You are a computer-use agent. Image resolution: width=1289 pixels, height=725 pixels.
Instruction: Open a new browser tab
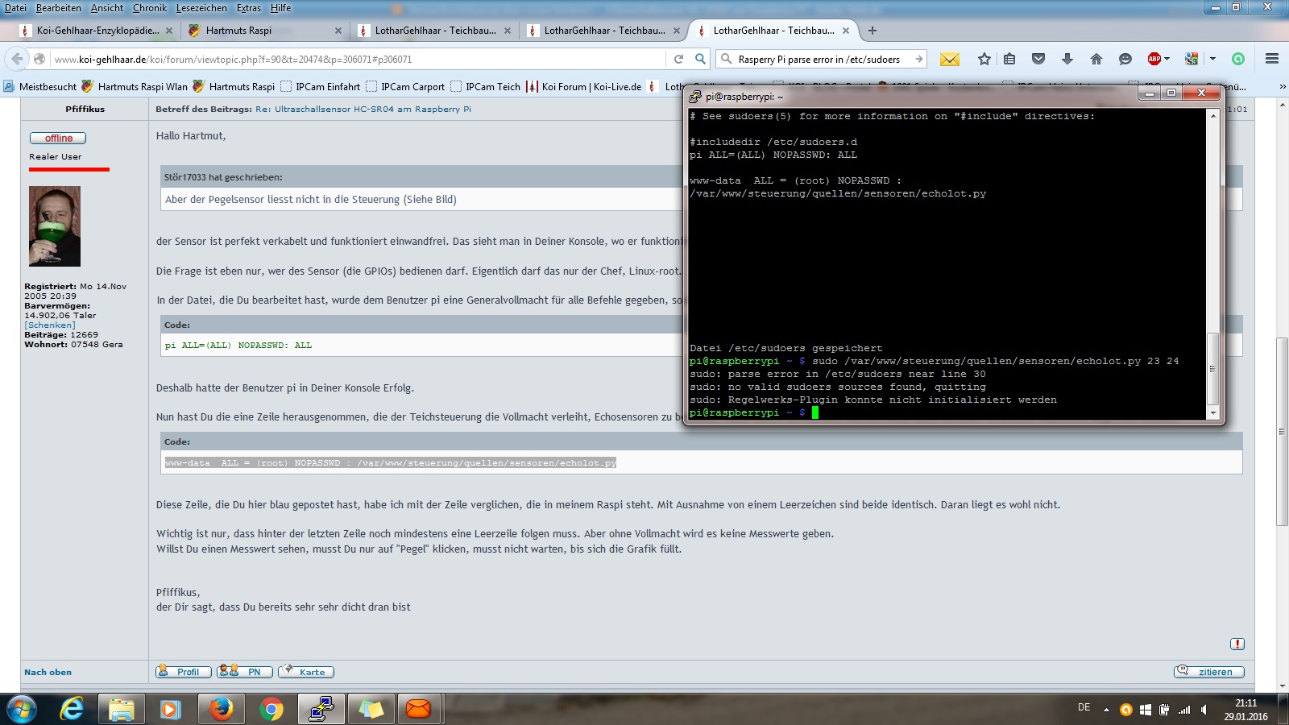[x=872, y=31]
